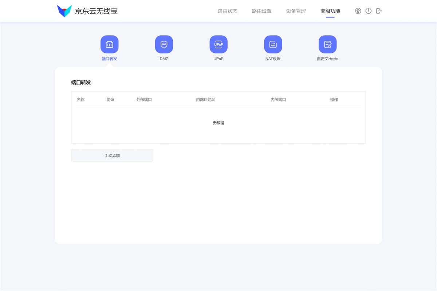Open the UPnP feature icon

click(x=219, y=44)
